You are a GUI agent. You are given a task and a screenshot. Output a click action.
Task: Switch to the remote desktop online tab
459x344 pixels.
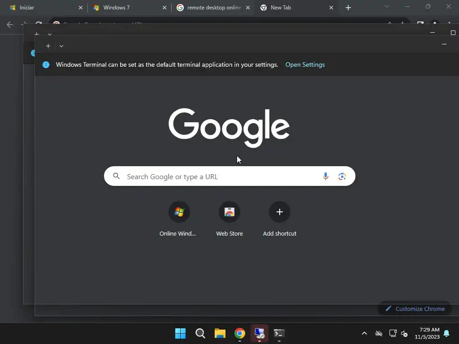213,8
